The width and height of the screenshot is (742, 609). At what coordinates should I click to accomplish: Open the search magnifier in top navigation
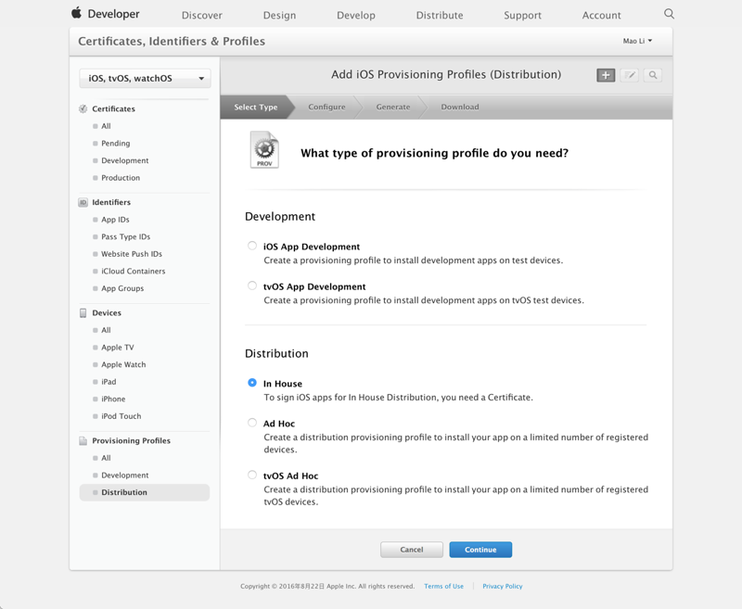(x=669, y=14)
